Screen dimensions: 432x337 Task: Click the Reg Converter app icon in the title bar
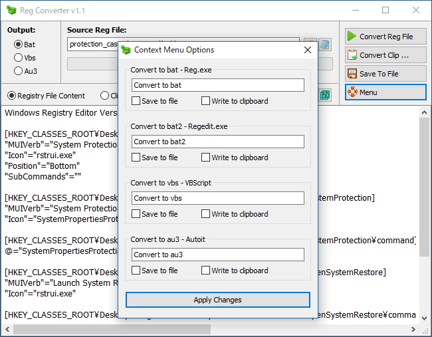10,11
